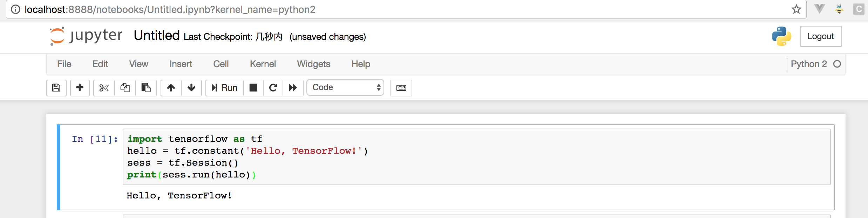
Task: Cut selected cell with the scissors icon
Action: [104, 88]
